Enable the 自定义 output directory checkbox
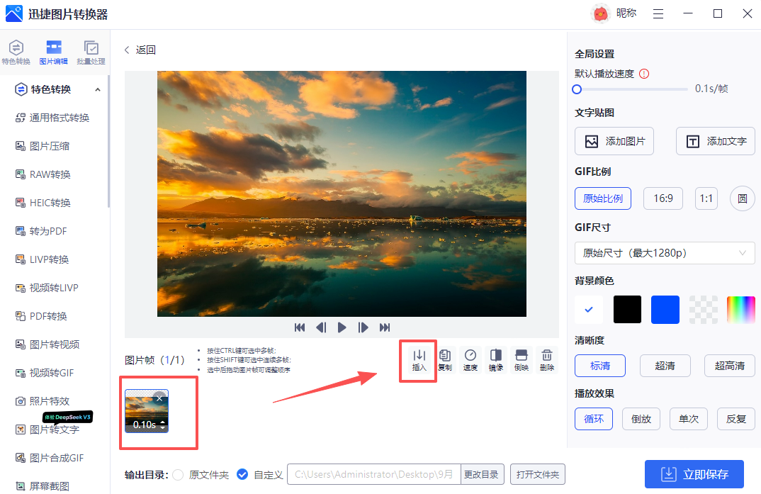This screenshot has height=494, width=761. (x=242, y=474)
